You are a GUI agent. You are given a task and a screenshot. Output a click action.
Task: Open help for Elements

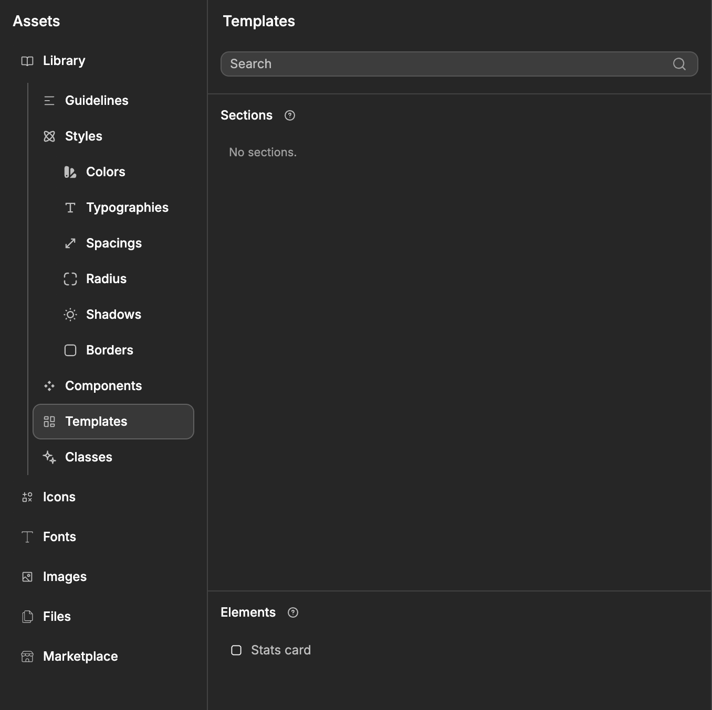293,612
